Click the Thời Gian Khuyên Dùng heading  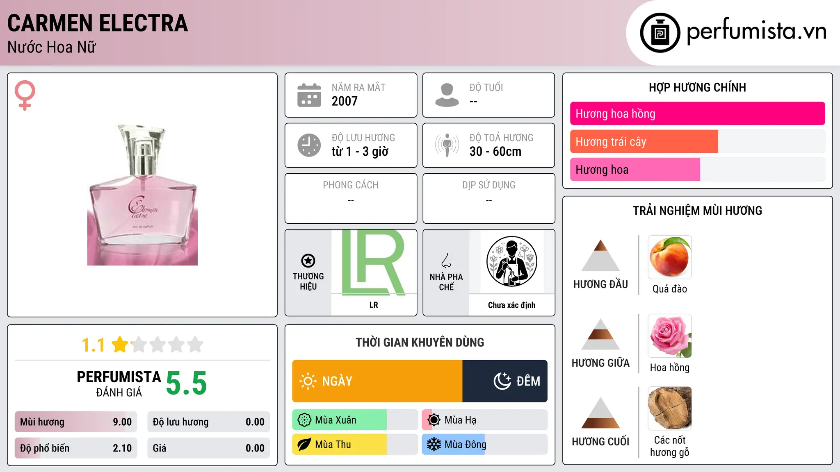(420, 343)
